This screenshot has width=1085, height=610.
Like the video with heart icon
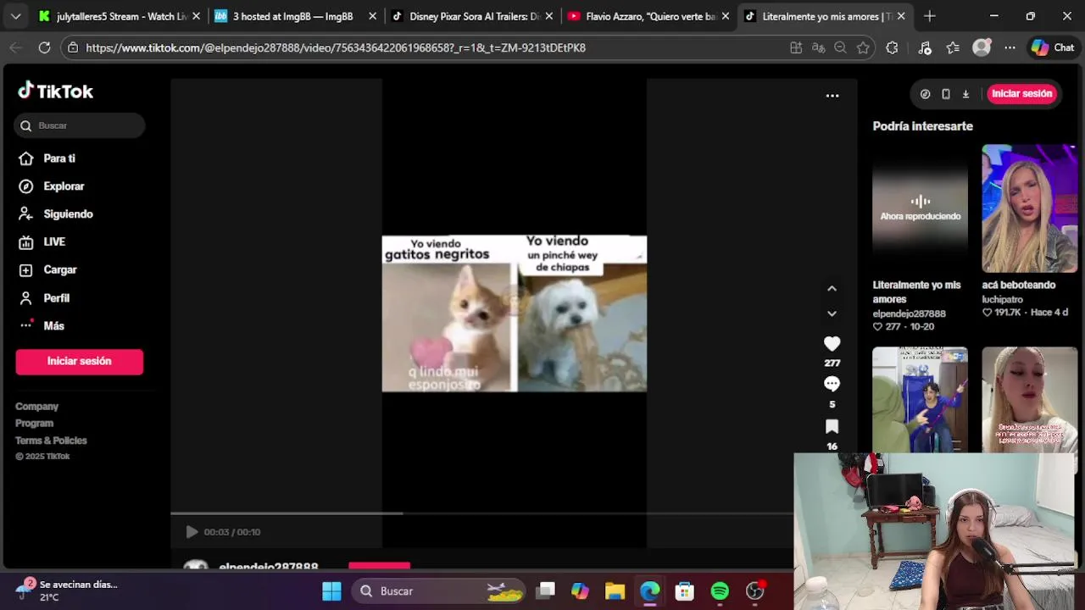(x=832, y=344)
